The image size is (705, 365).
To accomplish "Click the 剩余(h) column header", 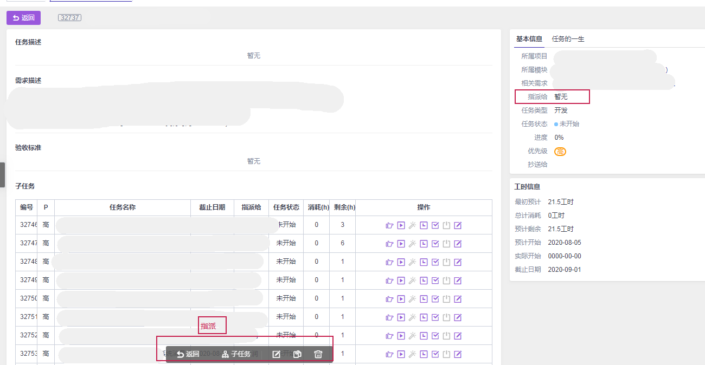I will [343, 207].
